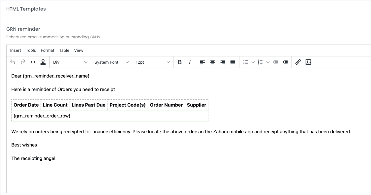
Task: Open the source code view icon
Action: [33, 62]
